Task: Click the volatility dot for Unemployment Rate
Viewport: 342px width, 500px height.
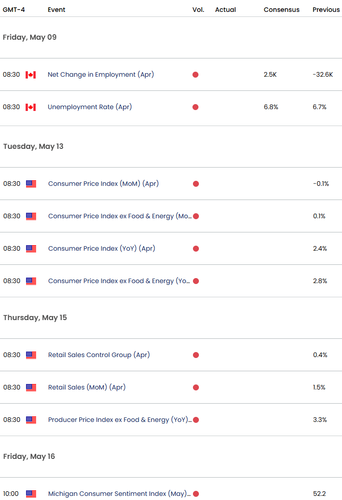Action: [x=196, y=107]
